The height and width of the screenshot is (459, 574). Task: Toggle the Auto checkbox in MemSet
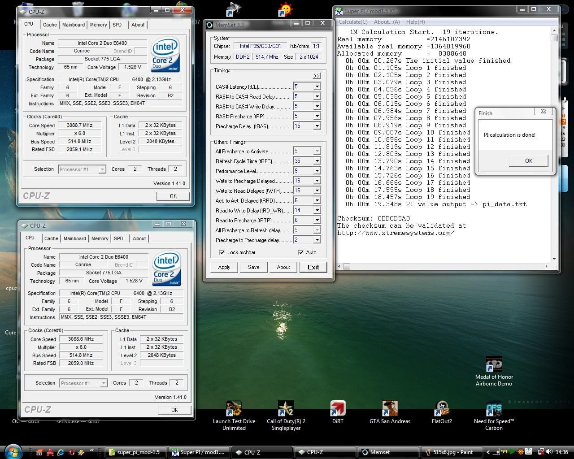pyautogui.click(x=301, y=252)
